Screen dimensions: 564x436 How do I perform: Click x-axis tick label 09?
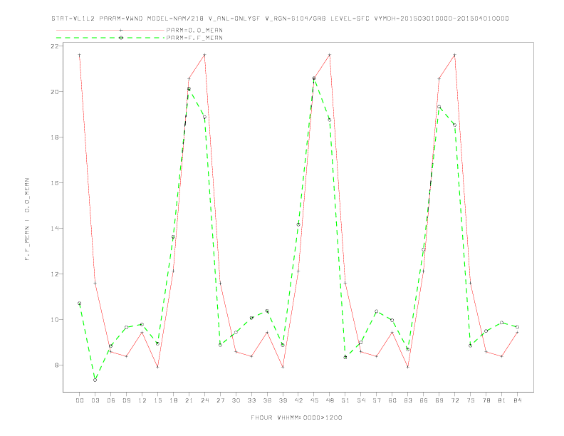(126, 400)
